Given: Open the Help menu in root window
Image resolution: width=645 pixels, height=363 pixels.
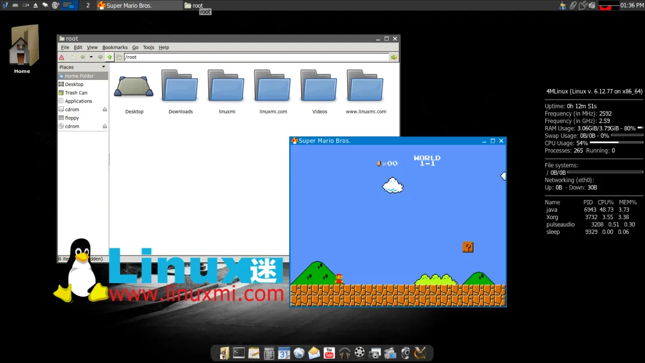Looking at the screenshot, I should [164, 47].
